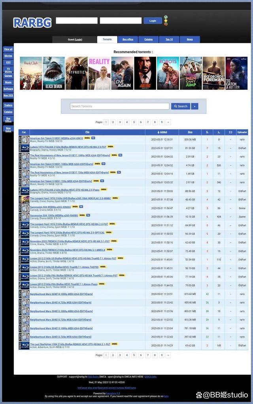Open The.Longest.Yard.1974 UHD x265 MiMiC torrent

tap(70, 198)
